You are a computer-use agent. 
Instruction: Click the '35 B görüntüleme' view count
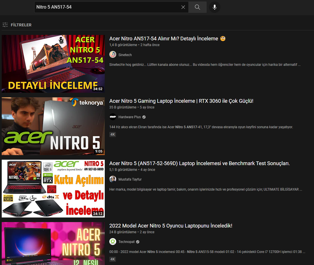click(123, 107)
